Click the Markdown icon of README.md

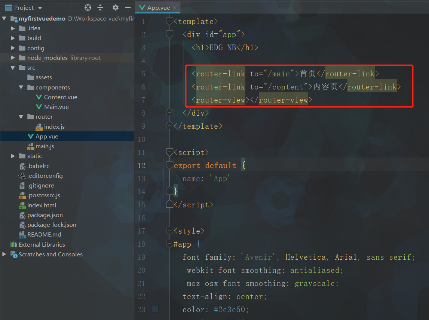pos(22,235)
